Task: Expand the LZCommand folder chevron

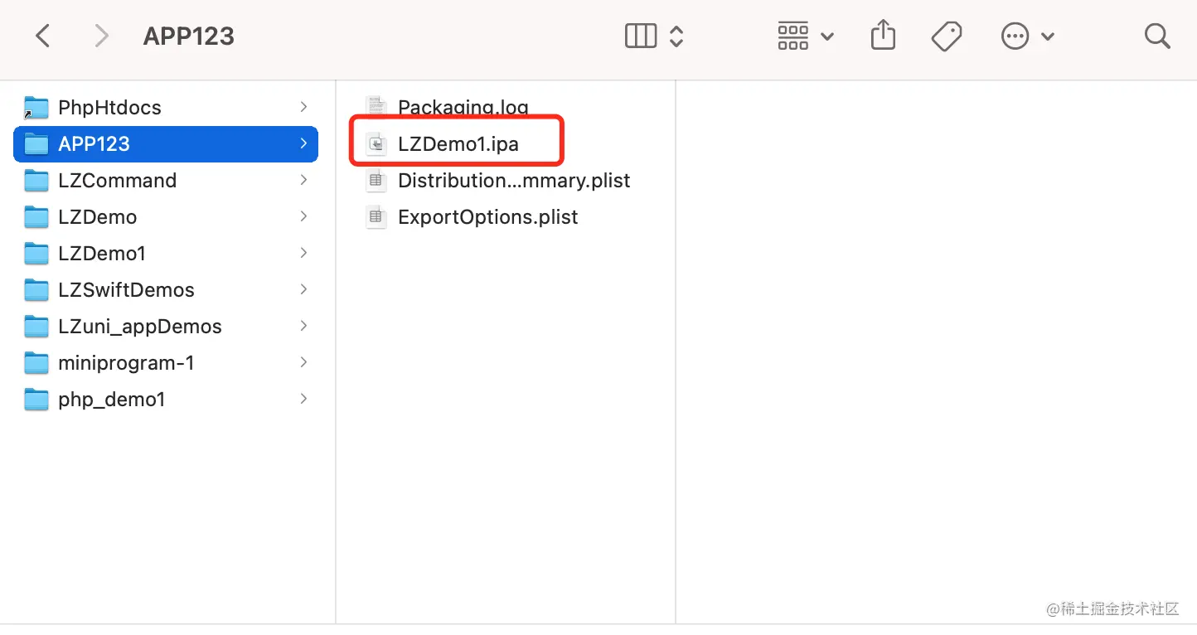Action: (303, 180)
